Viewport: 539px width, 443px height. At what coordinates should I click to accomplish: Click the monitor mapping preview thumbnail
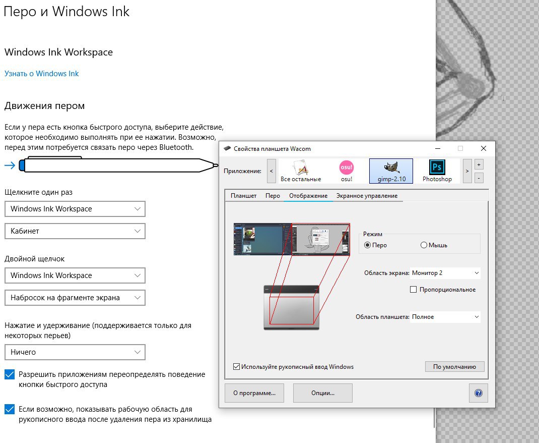click(292, 239)
